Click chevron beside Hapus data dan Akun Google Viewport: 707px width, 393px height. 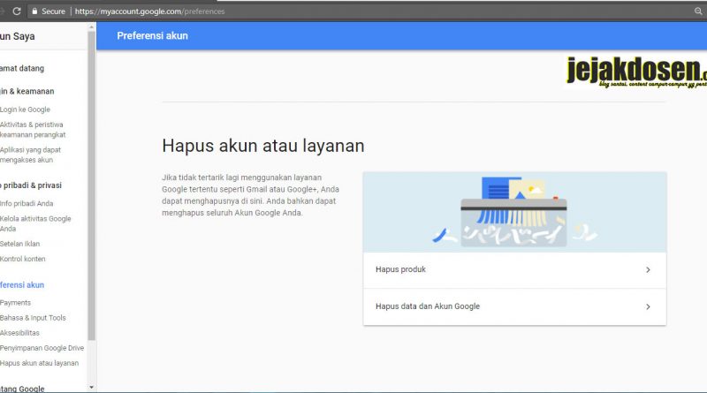point(648,307)
